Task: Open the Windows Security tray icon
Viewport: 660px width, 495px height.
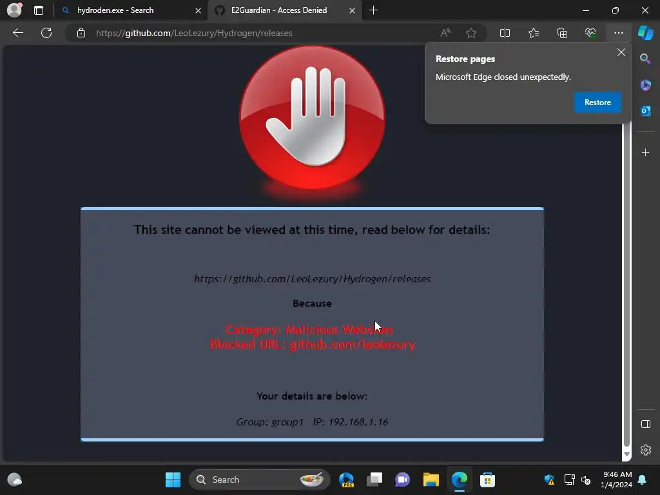Action: 549,480
